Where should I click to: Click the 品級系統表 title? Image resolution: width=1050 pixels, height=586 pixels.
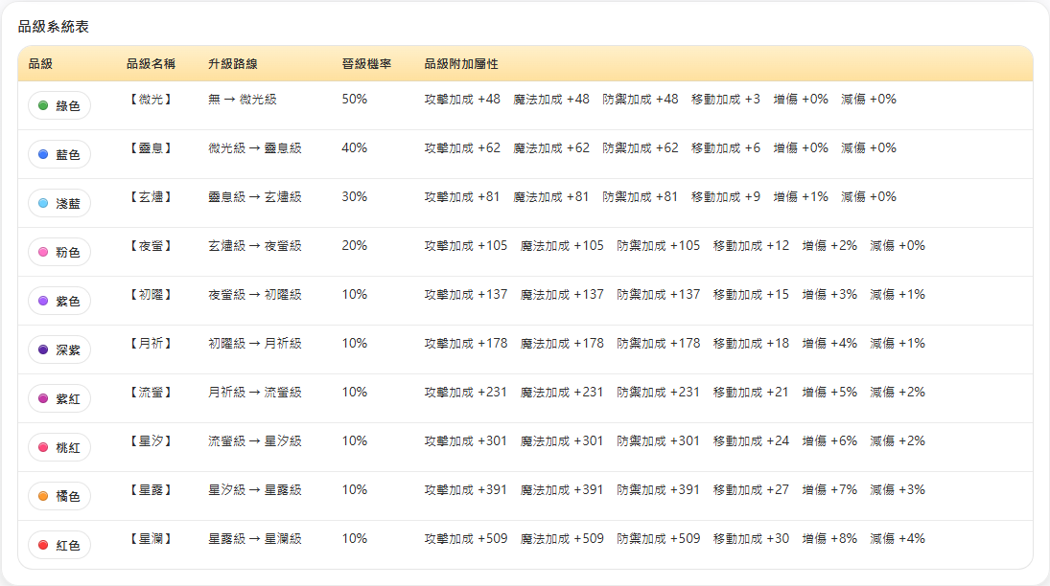(54, 27)
